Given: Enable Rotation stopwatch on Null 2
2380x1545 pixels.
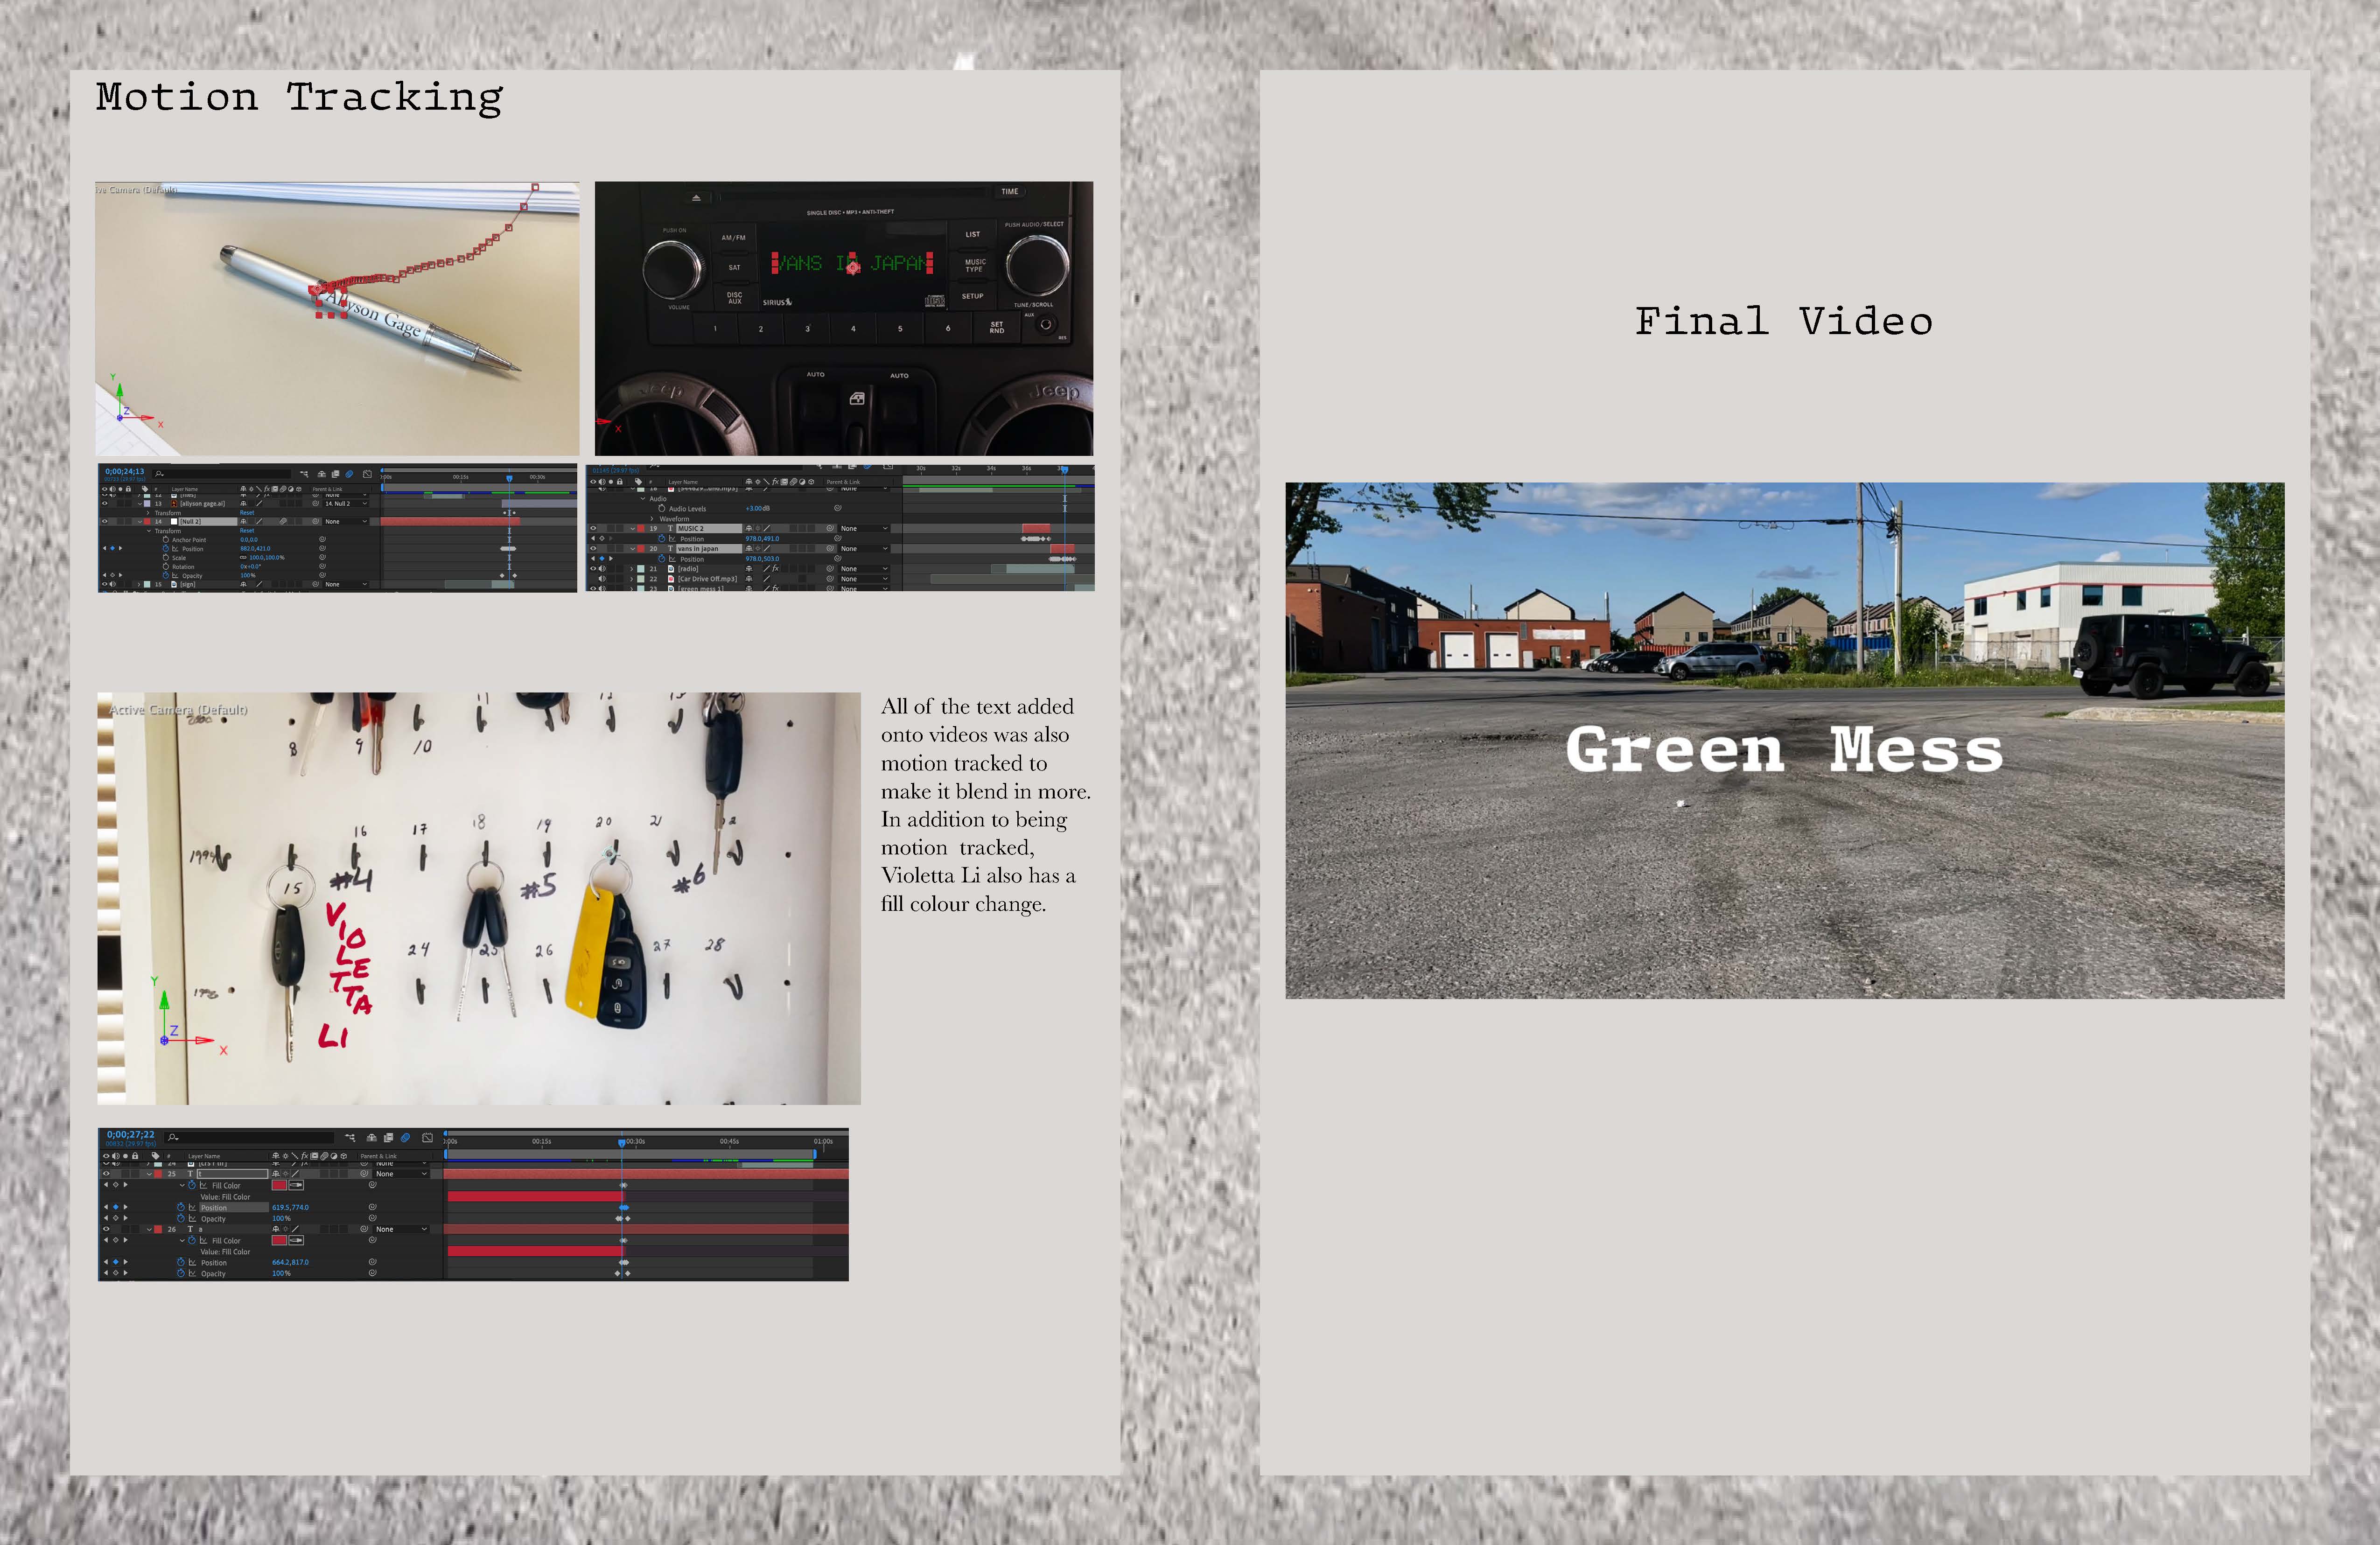Looking at the screenshot, I should click(166, 567).
